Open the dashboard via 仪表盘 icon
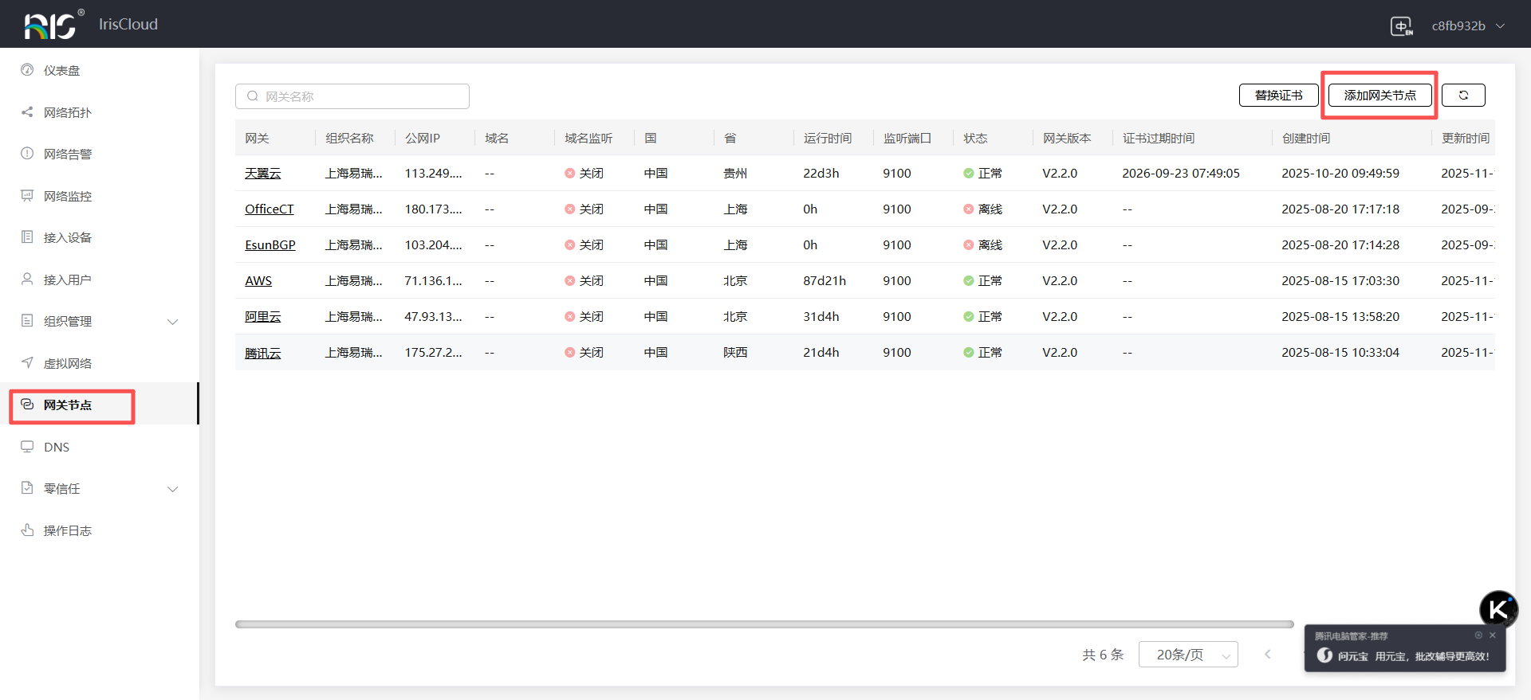 (27, 70)
